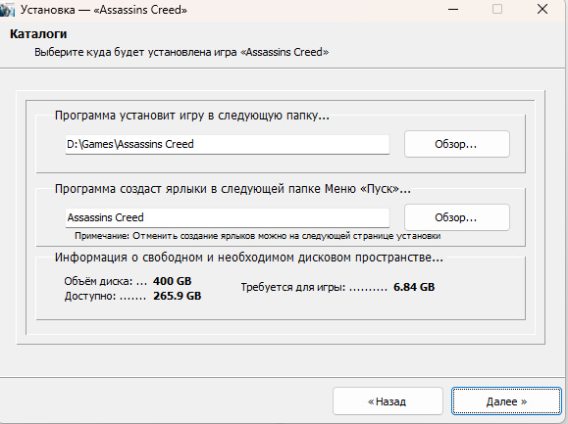The width and height of the screenshot is (568, 424).
Task: Continue with the Далее » button
Action: click(x=506, y=401)
